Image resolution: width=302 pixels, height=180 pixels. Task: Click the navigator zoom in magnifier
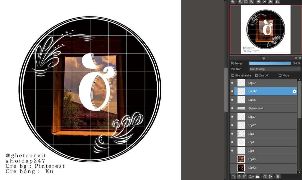(x=240, y=1)
